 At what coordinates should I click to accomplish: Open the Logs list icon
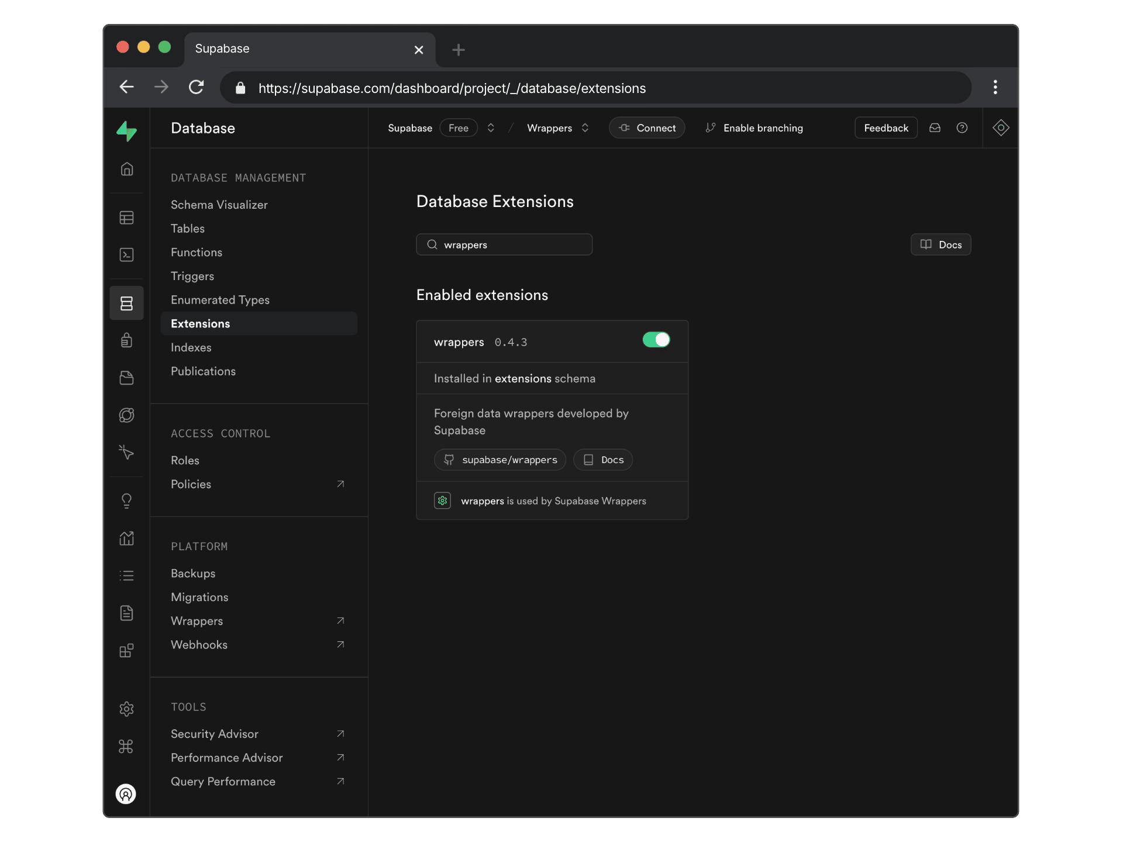[x=127, y=575]
